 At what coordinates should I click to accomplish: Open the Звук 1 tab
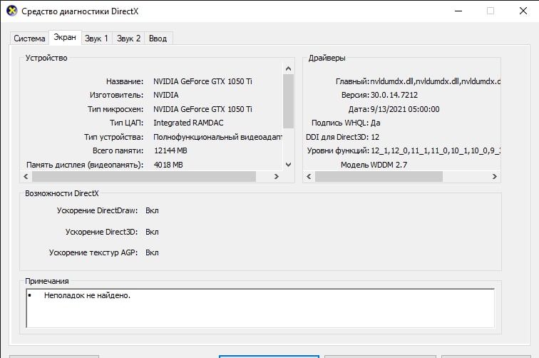96,39
